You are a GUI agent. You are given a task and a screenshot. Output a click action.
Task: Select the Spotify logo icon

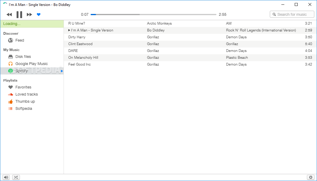(10, 71)
